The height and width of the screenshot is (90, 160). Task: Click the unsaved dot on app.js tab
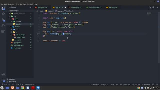click(x=65, y=8)
